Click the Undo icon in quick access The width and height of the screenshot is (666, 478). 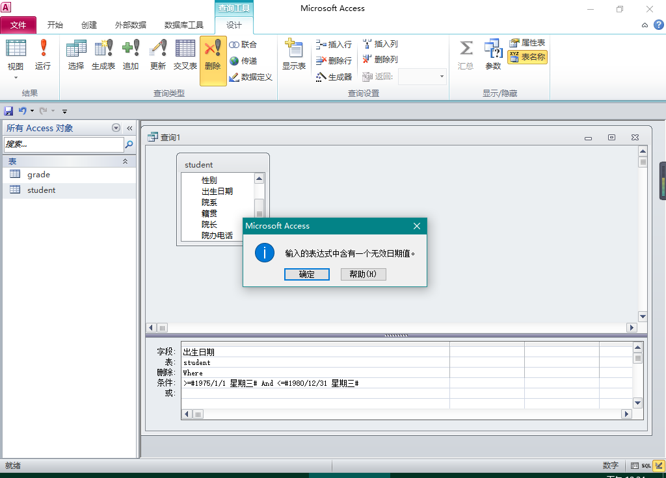(23, 111)
